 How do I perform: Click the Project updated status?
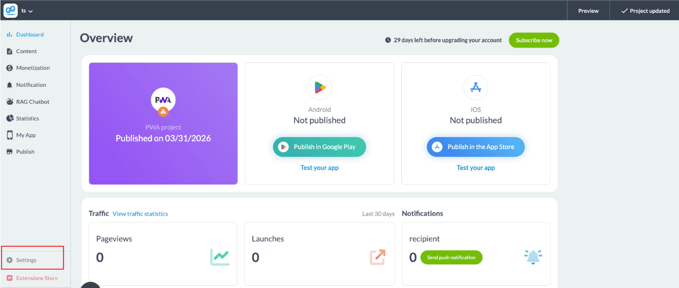(x=645, y=11)
